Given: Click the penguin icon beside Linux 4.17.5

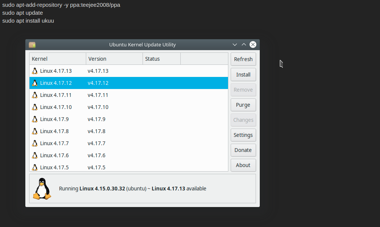Looking at the screenshot, I should [35, 167].
